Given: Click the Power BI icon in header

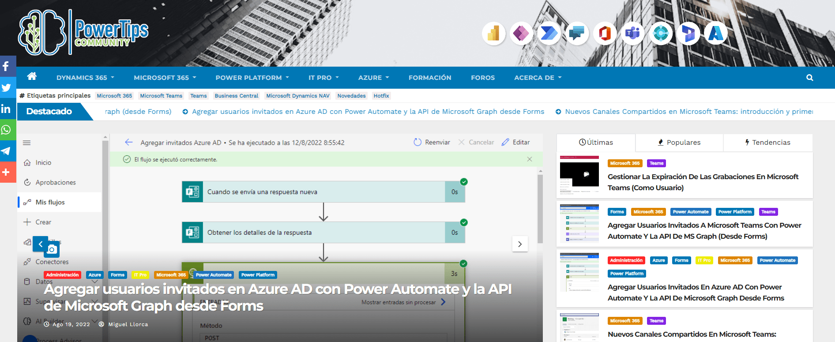Looking at the screenshot, I should pyautogui.click(x=493, y=34).
